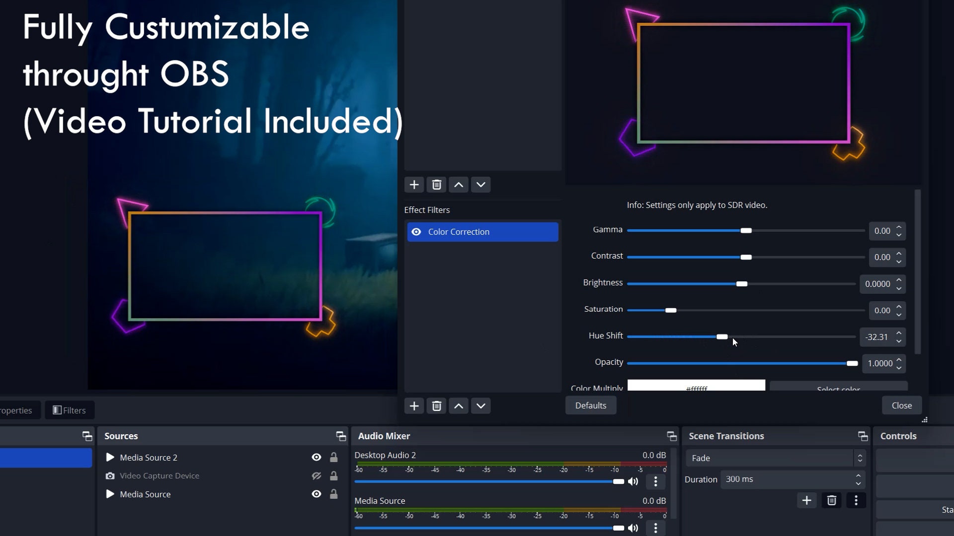Open the Fade transition dropdown
Screen dimensions: 954x536
(x=776, y=458)
